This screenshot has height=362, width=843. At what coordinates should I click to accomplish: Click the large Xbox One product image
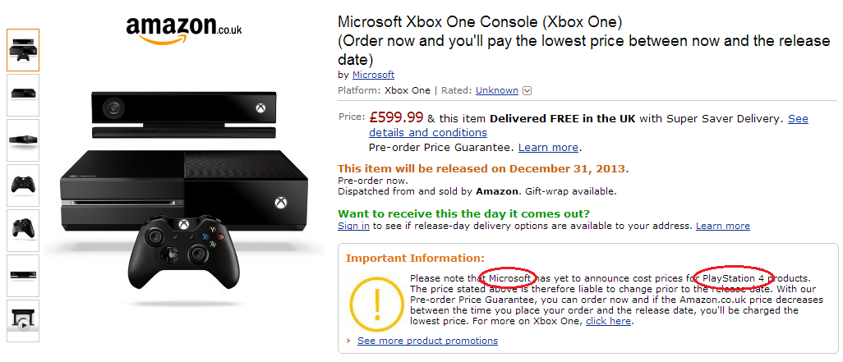pyautogui.click(x=184, y=189)
